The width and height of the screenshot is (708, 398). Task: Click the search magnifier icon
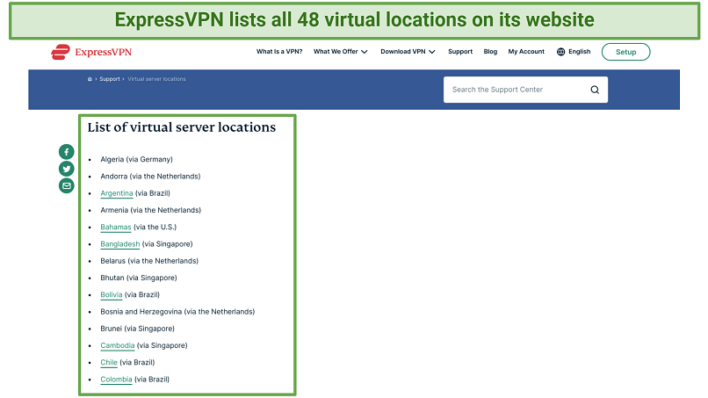click(x=595, y=90)
